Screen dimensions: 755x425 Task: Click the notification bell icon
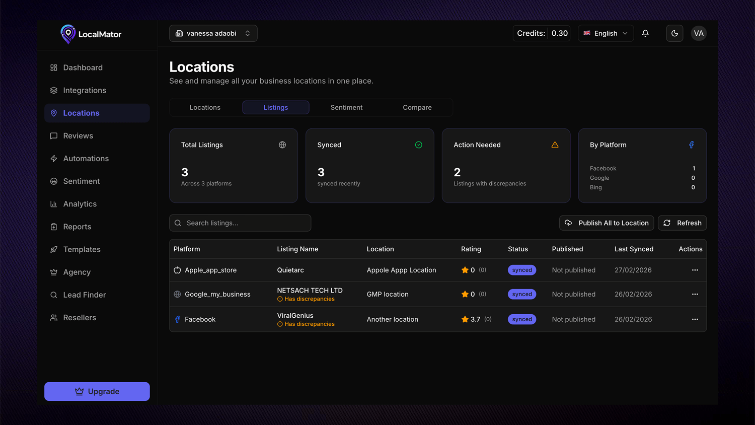click(645, 33)
